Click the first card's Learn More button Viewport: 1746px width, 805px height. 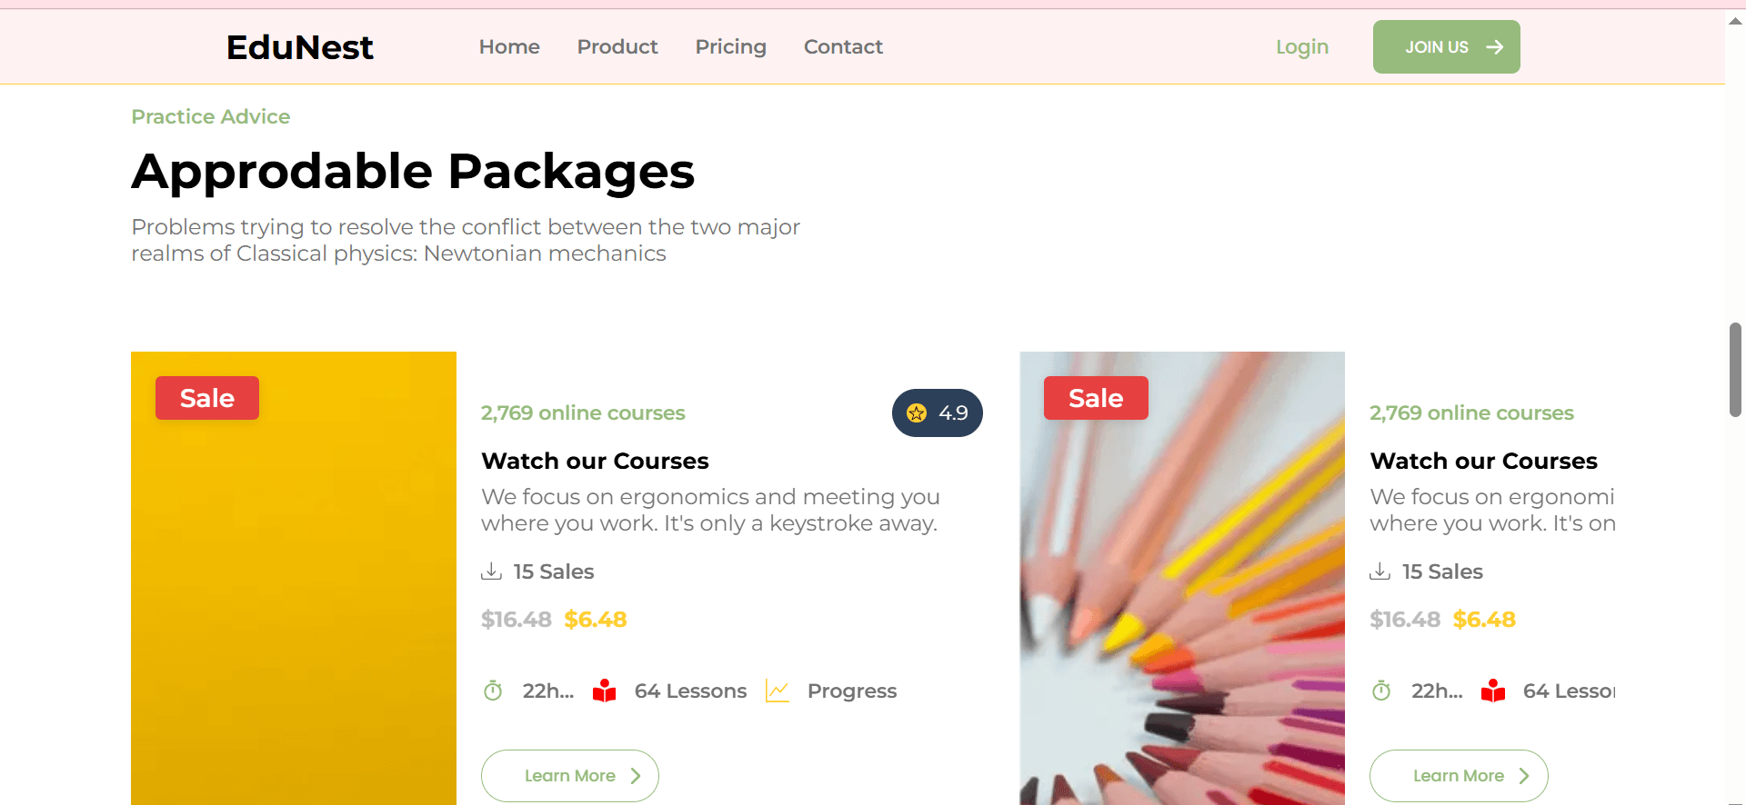[x=570, y=776]
